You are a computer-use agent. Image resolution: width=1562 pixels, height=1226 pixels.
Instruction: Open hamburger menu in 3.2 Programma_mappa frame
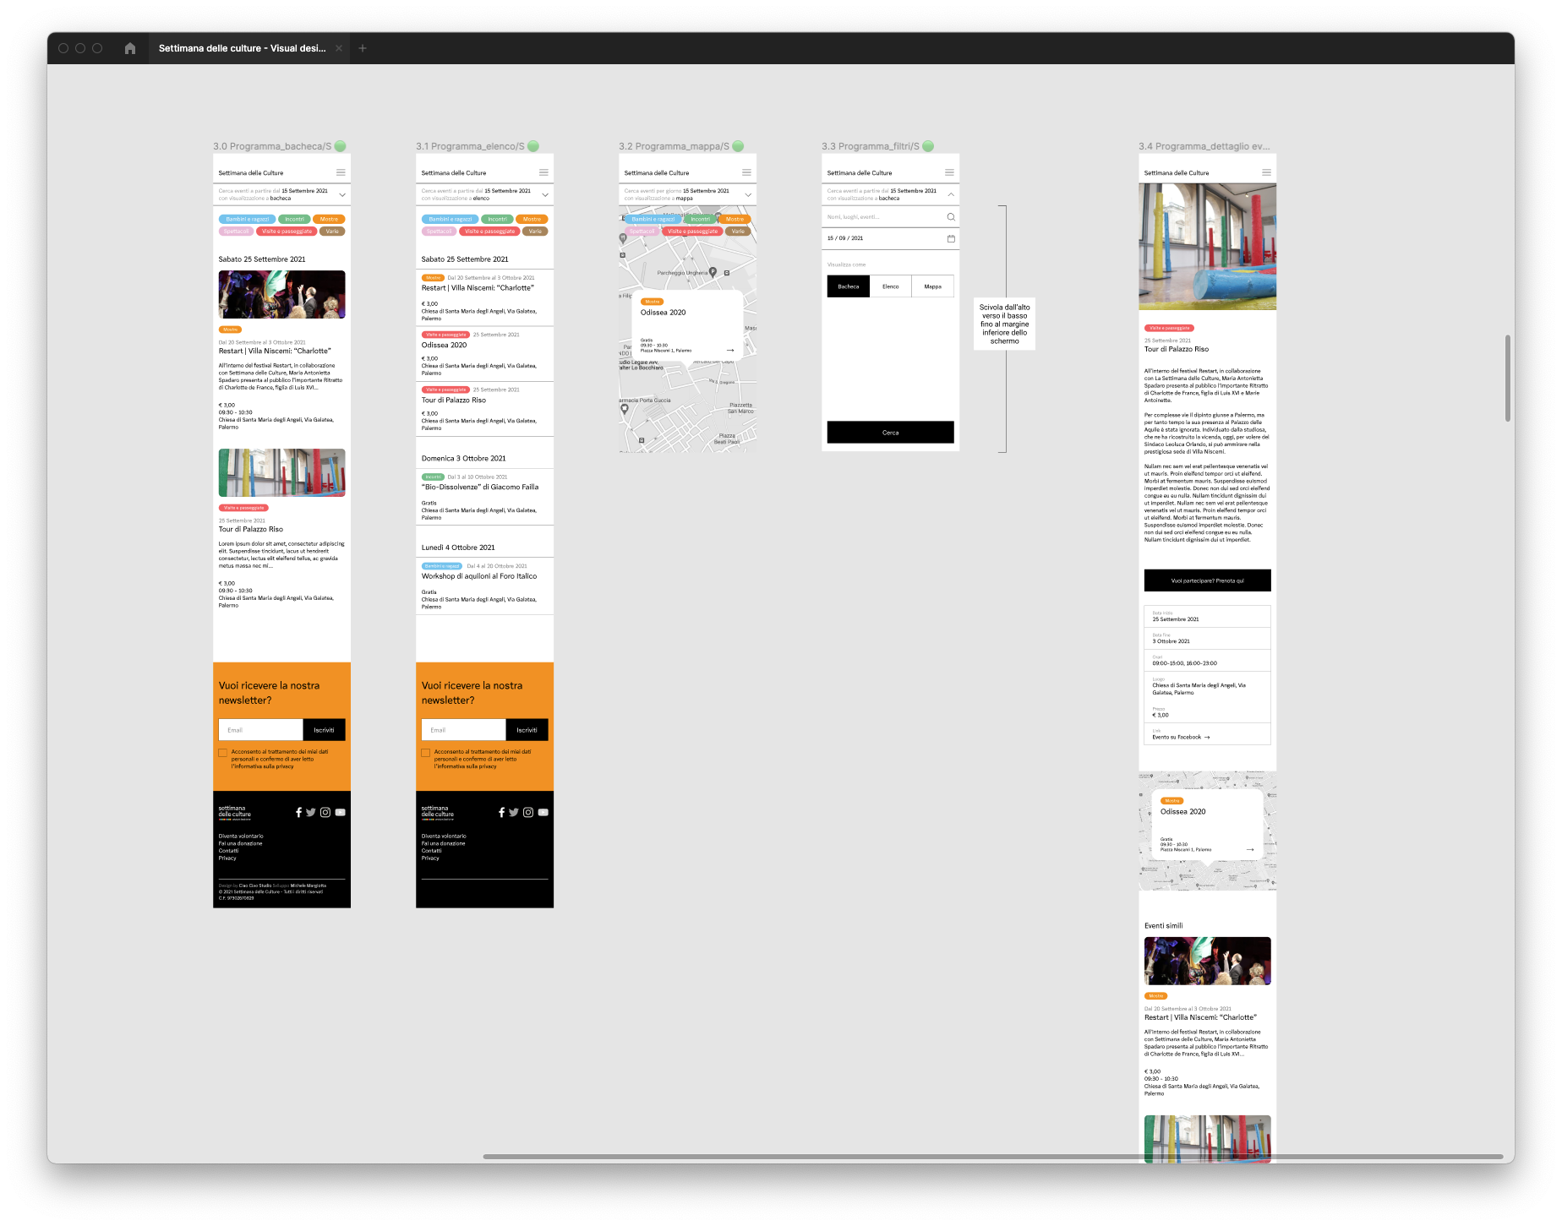click(746, 172)
